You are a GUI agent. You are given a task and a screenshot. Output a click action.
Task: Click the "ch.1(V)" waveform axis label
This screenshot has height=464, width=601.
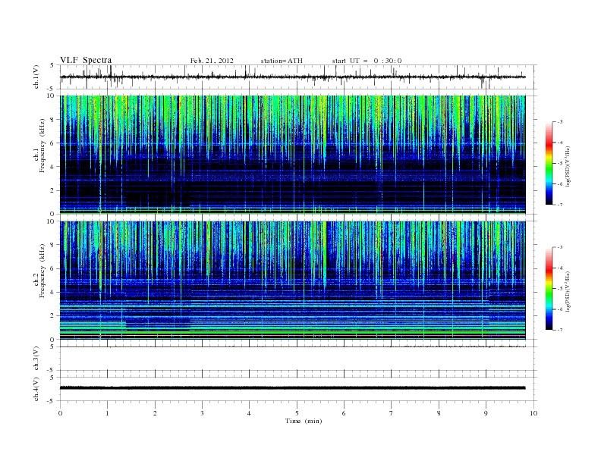point(36,77)
